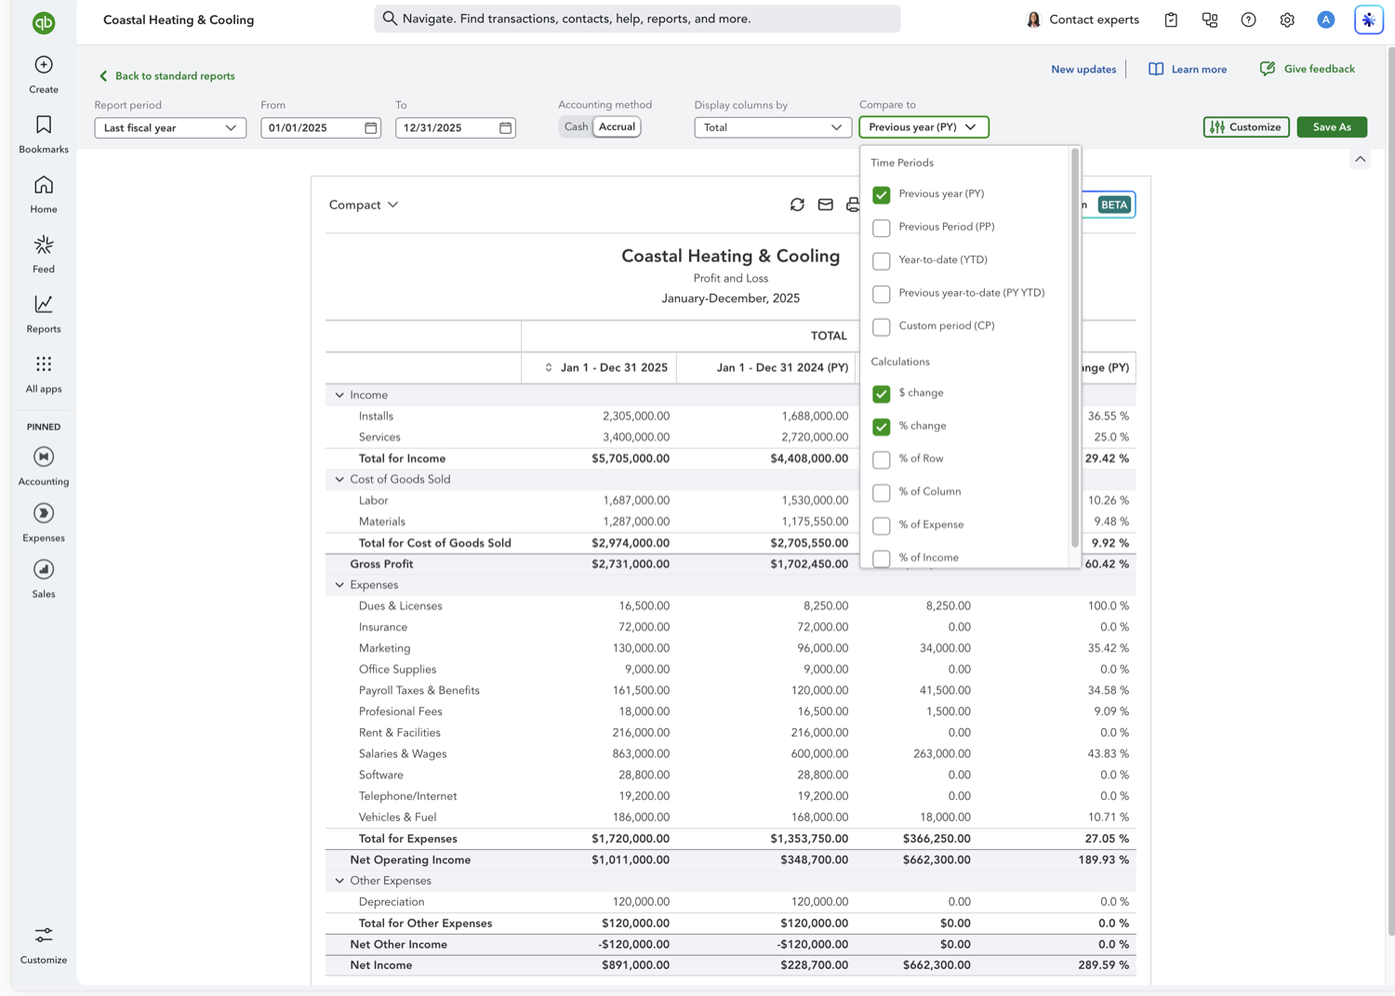Screen dimensions: 1395x996
Task: Click Salaries & Wages 863,000.00 amount
Action: (641, 754)
